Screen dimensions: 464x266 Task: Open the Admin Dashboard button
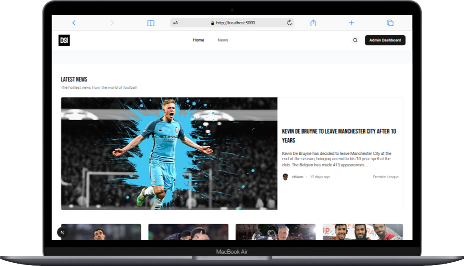coord(385,40)
